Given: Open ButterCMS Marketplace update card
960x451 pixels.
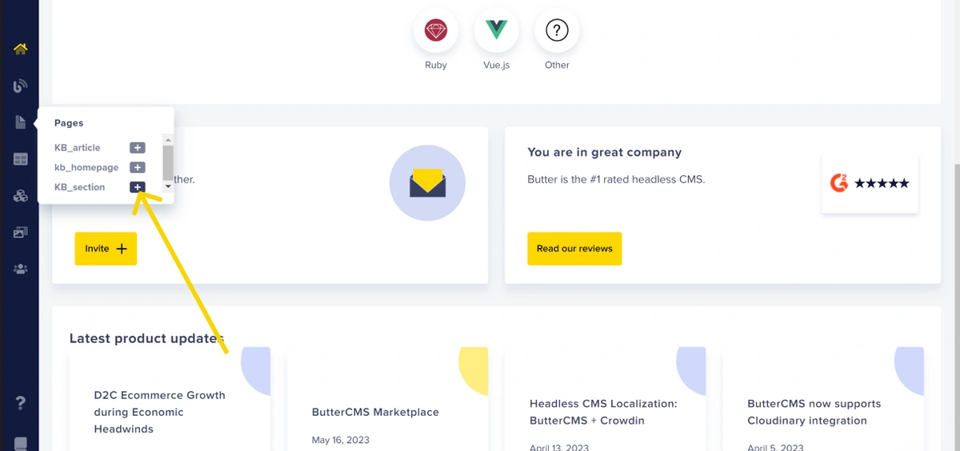Looking at the screenshot, I should pyautogui.click(x=387, y=399).
